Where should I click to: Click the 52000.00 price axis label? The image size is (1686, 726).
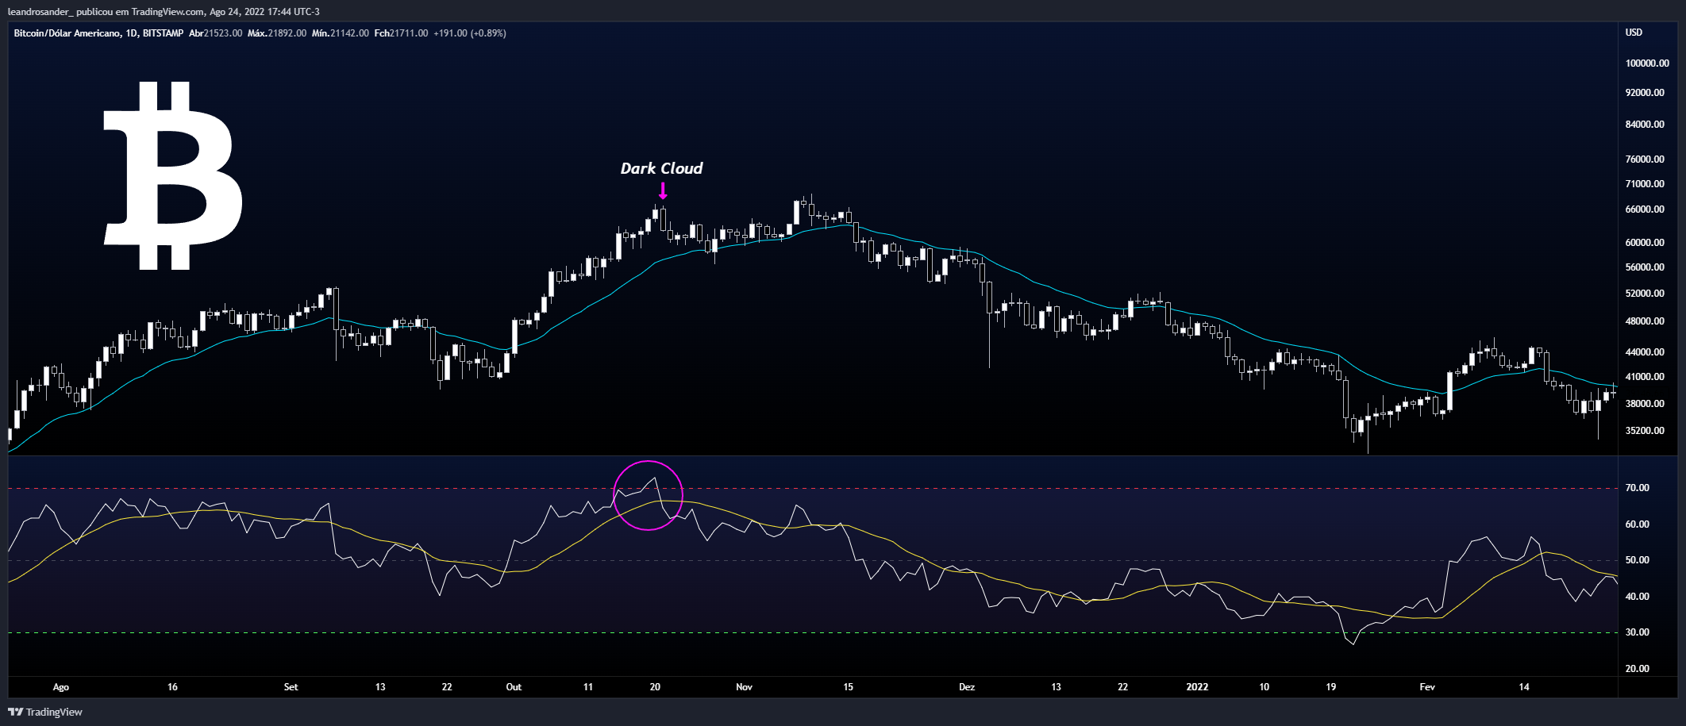tap(1645, 294)
